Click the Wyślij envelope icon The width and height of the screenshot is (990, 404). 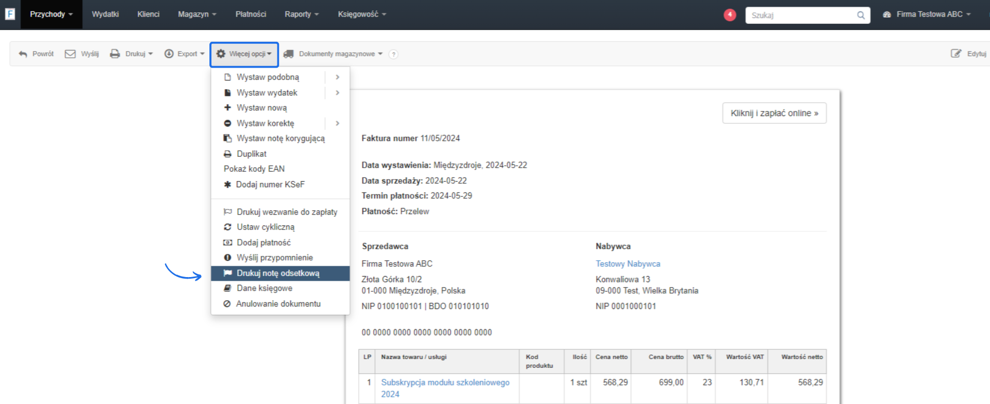(70, 54)
